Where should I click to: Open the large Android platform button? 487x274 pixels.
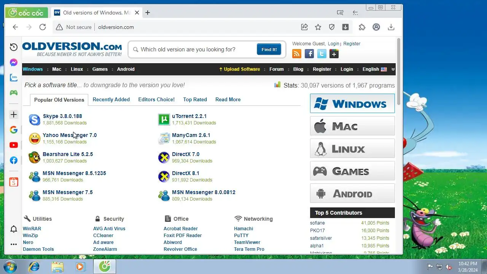(352, 193)
